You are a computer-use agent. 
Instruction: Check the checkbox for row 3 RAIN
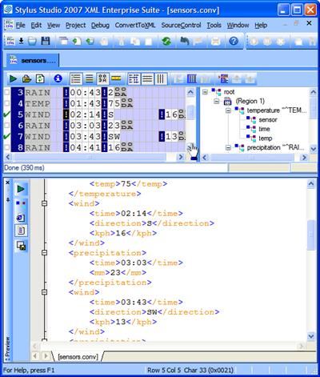7,92
